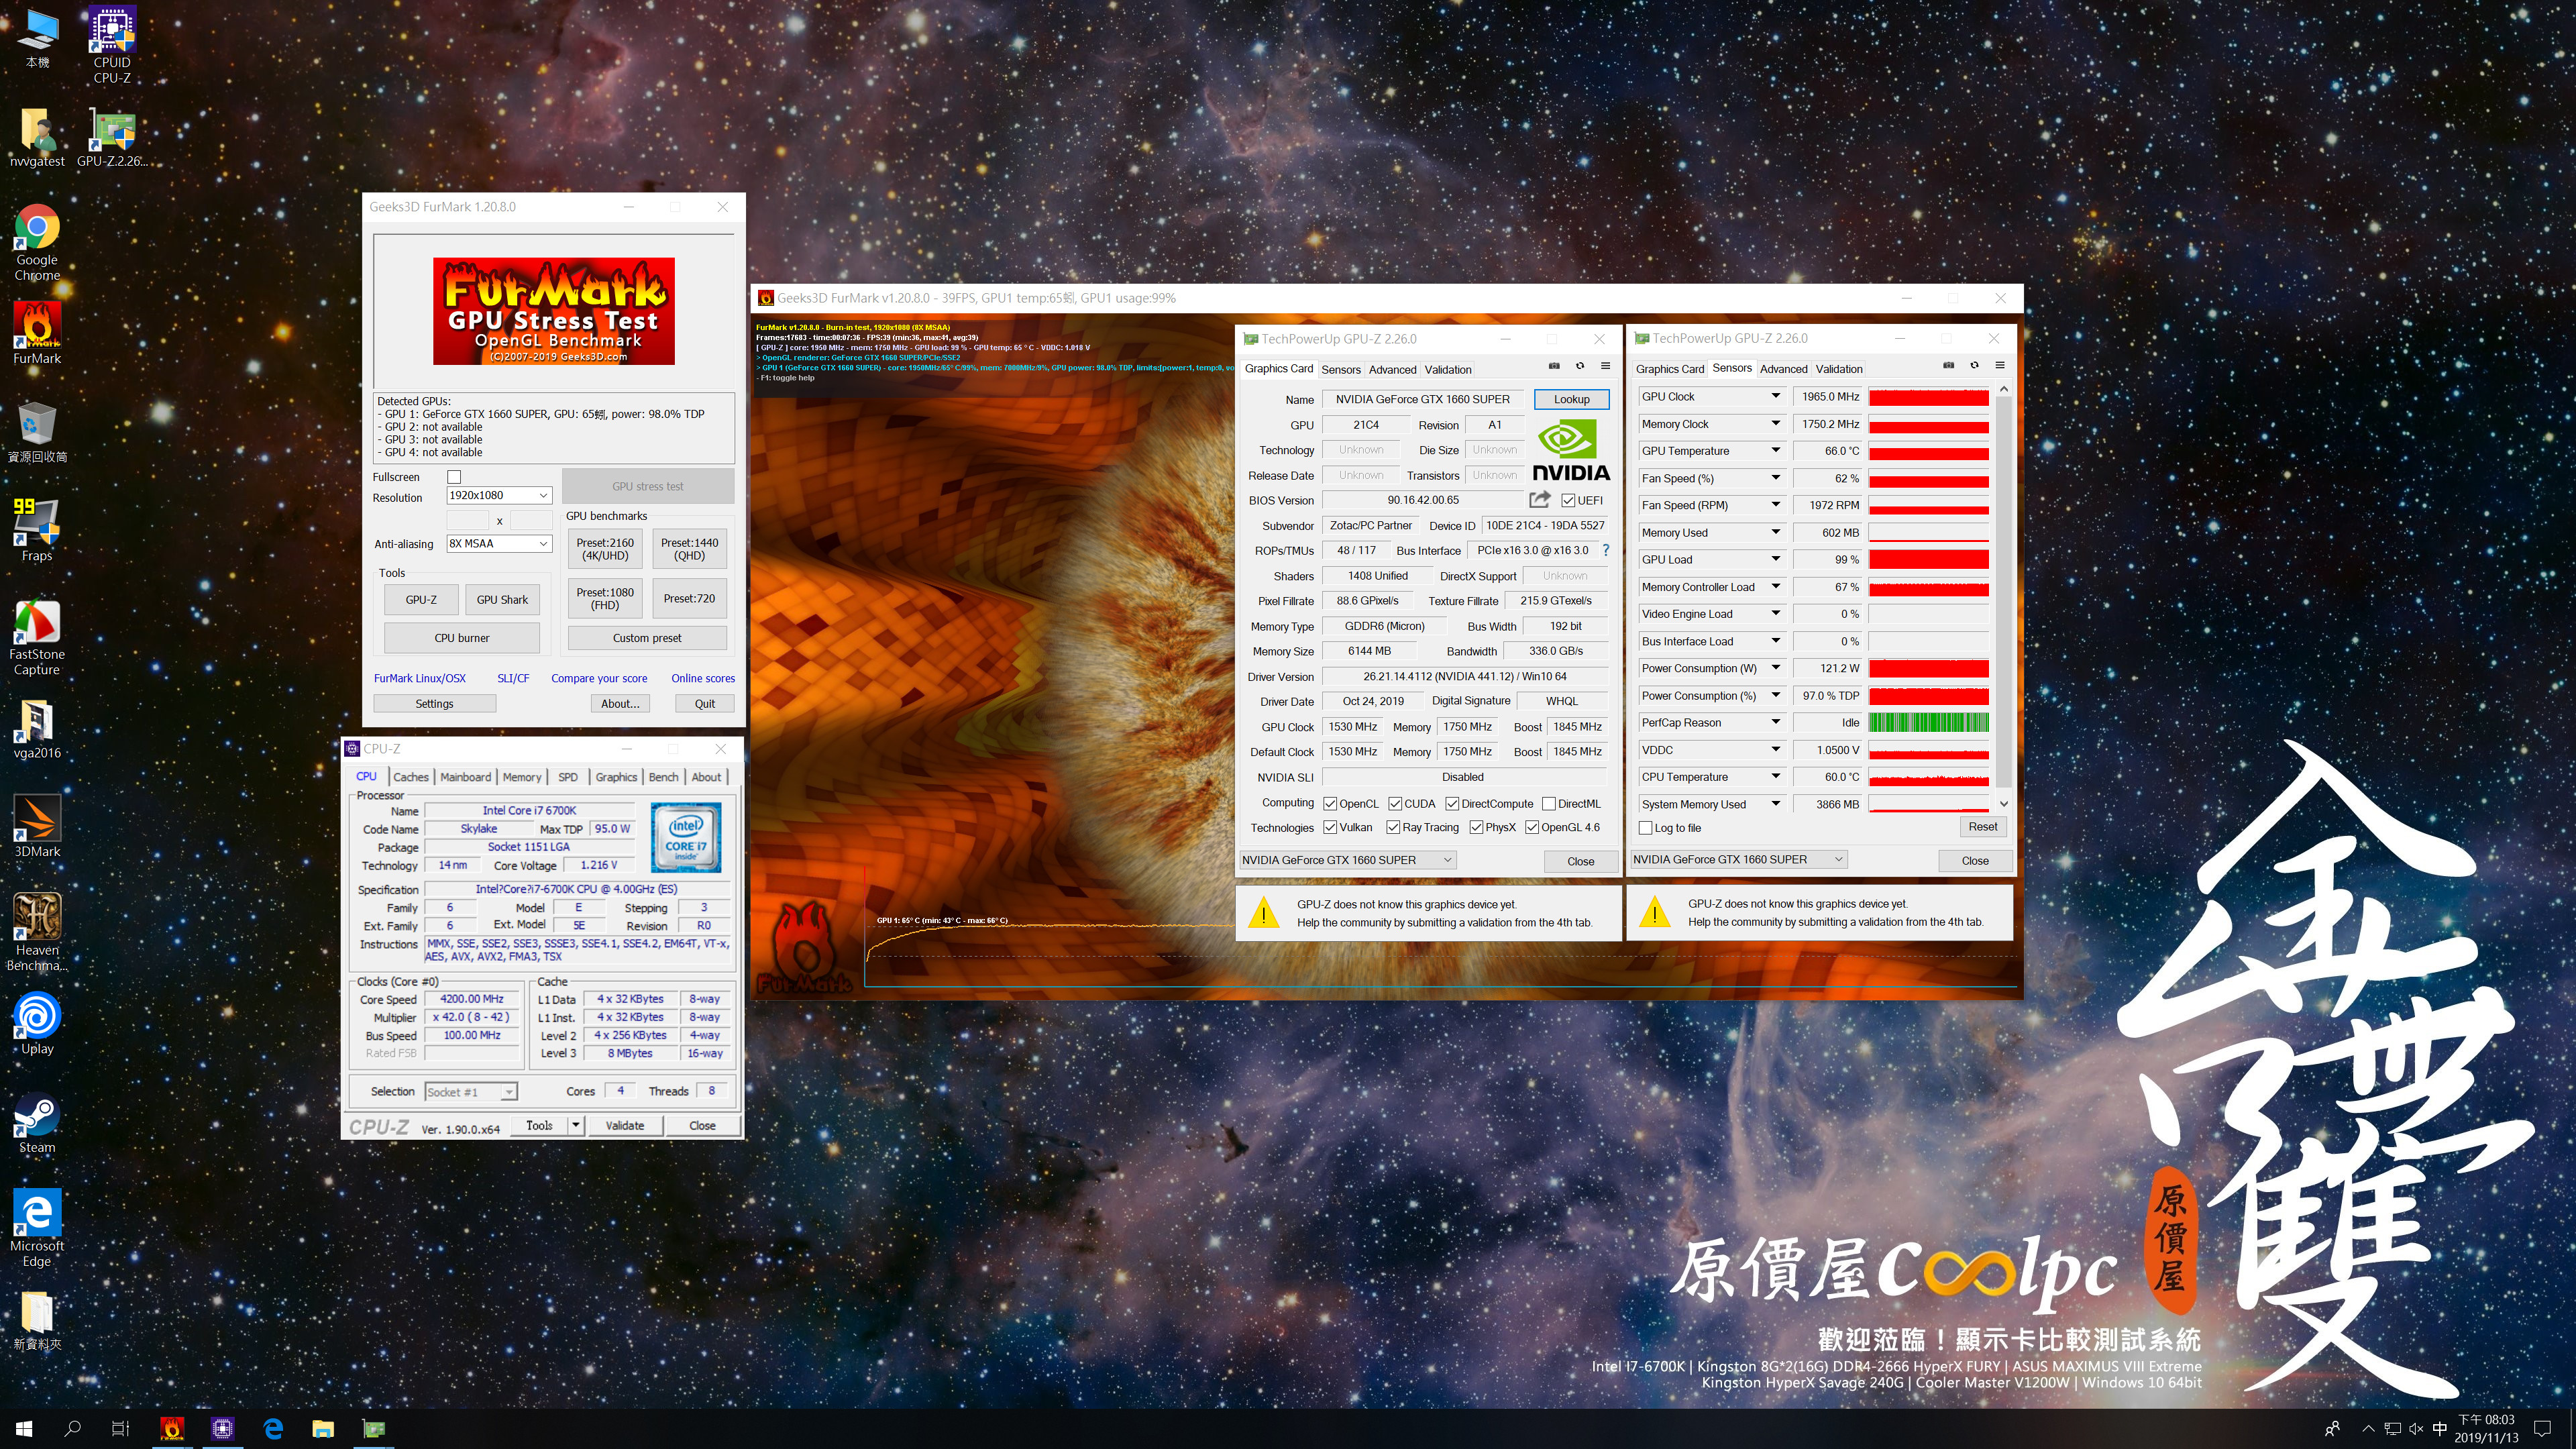Click the Reset button in GPU-Z Sensors

pyautogui.click(x=1982, y=826)
